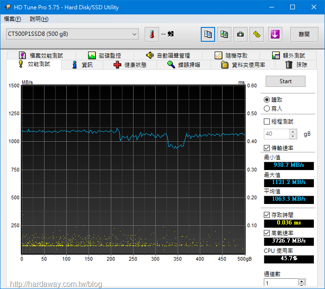The height and width of the screenshot is (289, 325).
Task: Switch to the 資料夾使用率 tab
Action: pos(243,65)
